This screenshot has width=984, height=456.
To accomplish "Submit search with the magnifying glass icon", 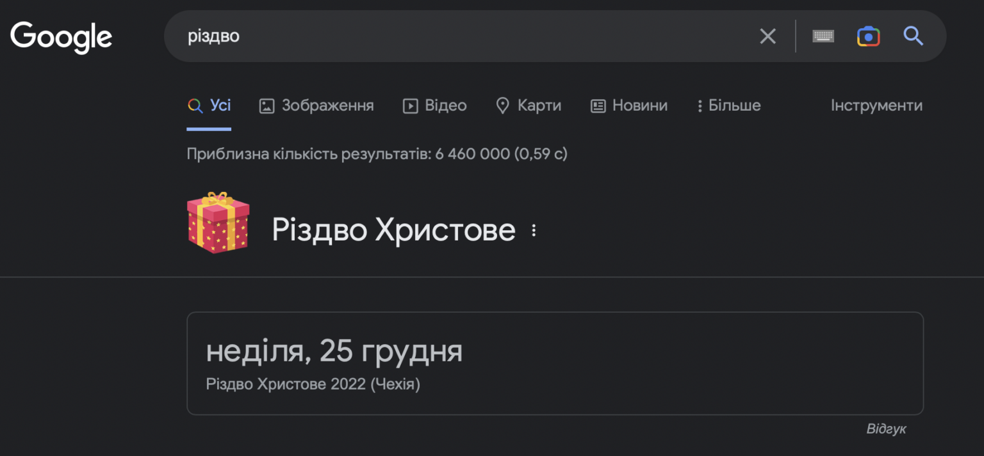I will pyautogui.click(x=913, y=36).
